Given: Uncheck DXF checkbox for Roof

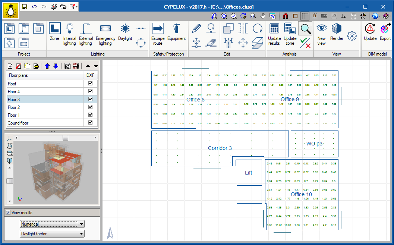Looking at the screenshot, I should [x=90, y=84].
